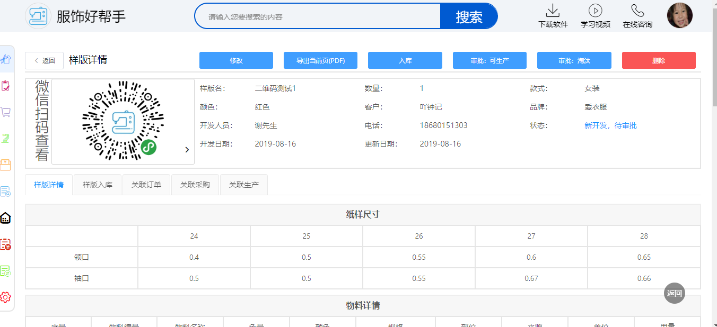717x327 pixels.
Task: Expand the QR code with right chevron
Action: point(187,150)
